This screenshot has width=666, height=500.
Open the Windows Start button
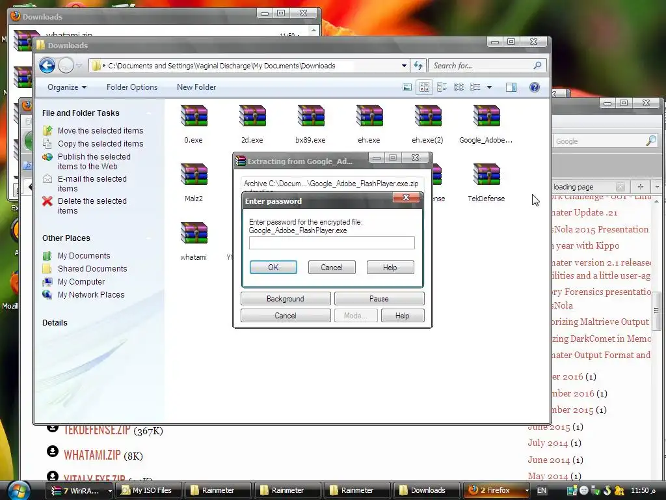[x=18, y=490]
